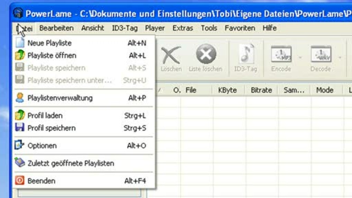This screenshot has height=198, width=352.
Task: Select Profil laden menu entry
Action: (x=45, y=116)
